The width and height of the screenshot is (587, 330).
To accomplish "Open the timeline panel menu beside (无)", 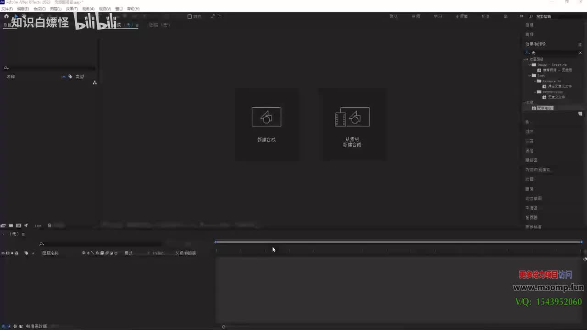I will (x=23, y=234).
